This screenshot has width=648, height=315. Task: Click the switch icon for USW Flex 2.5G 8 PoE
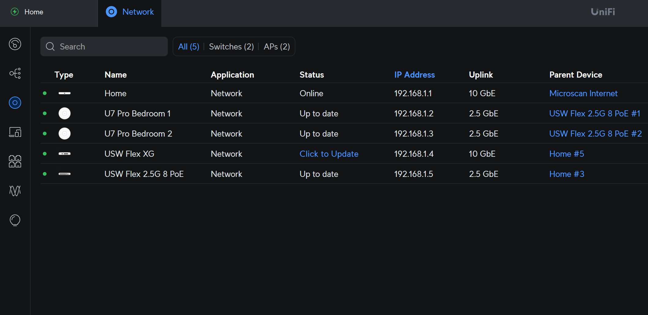[x=65, y=174]
